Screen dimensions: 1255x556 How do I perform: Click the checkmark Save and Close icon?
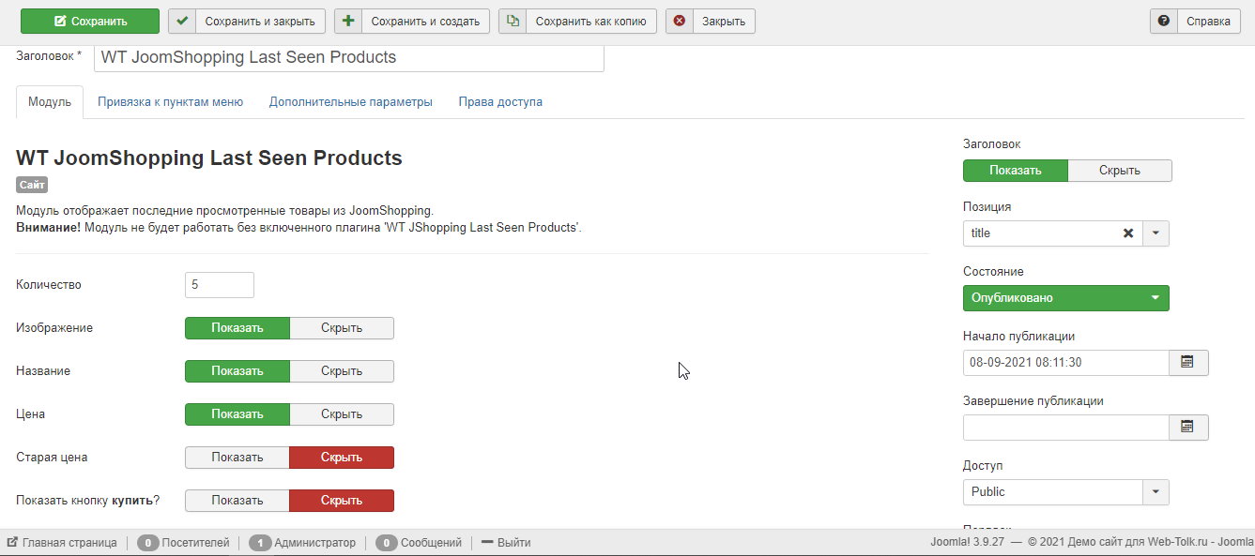coord(182,21)
